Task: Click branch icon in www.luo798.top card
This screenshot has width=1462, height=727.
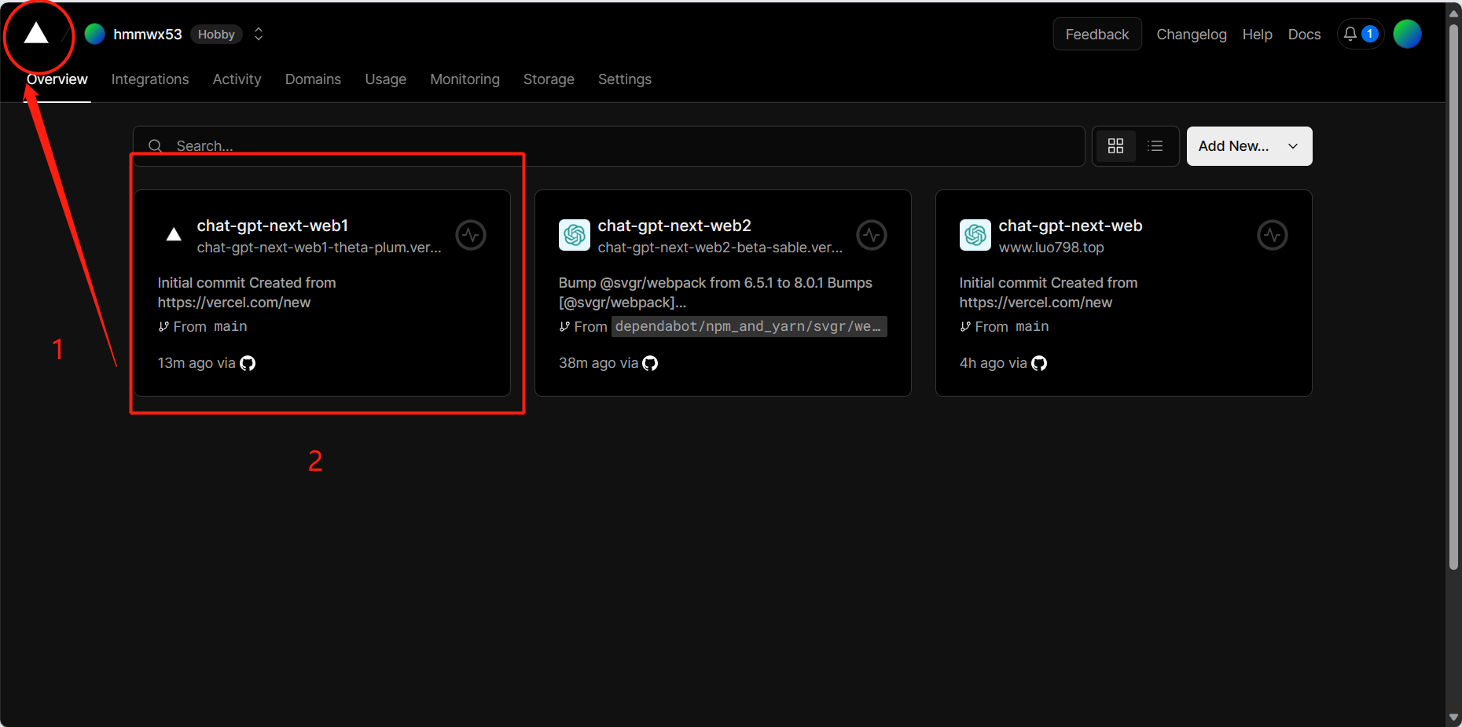Action: 965,327
